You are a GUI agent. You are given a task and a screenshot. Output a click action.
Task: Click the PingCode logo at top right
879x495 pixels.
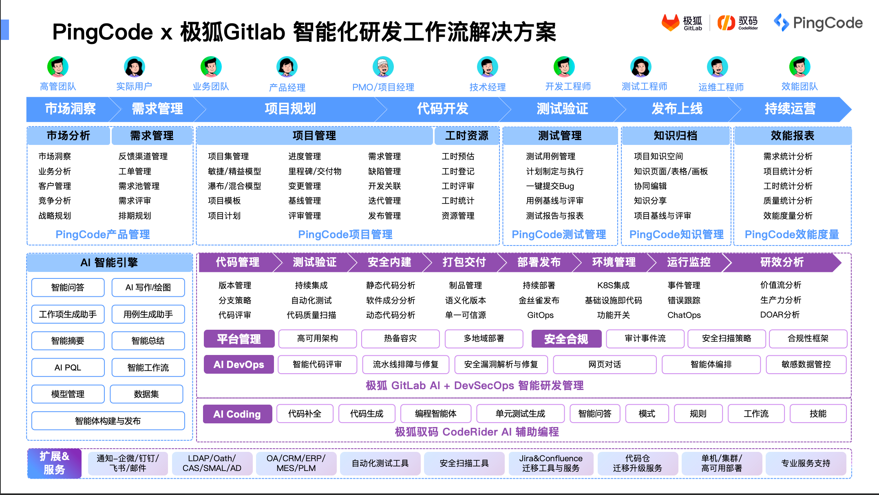pos(818,23)
